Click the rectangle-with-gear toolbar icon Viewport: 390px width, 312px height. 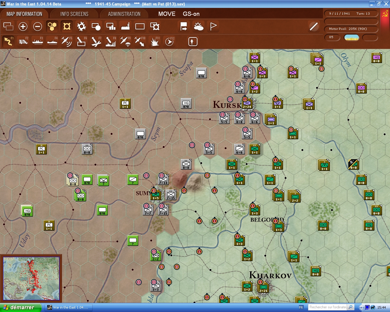pyautogui.click(x=155, y=27)
